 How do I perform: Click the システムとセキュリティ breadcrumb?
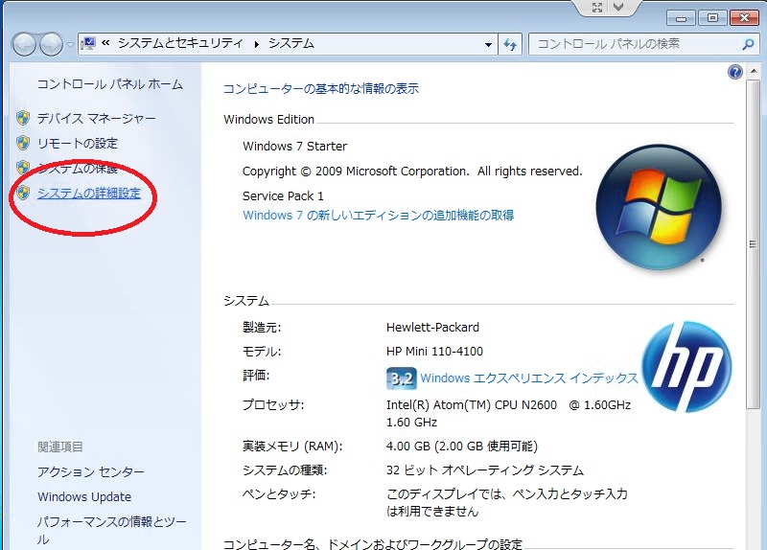(180, 43)
